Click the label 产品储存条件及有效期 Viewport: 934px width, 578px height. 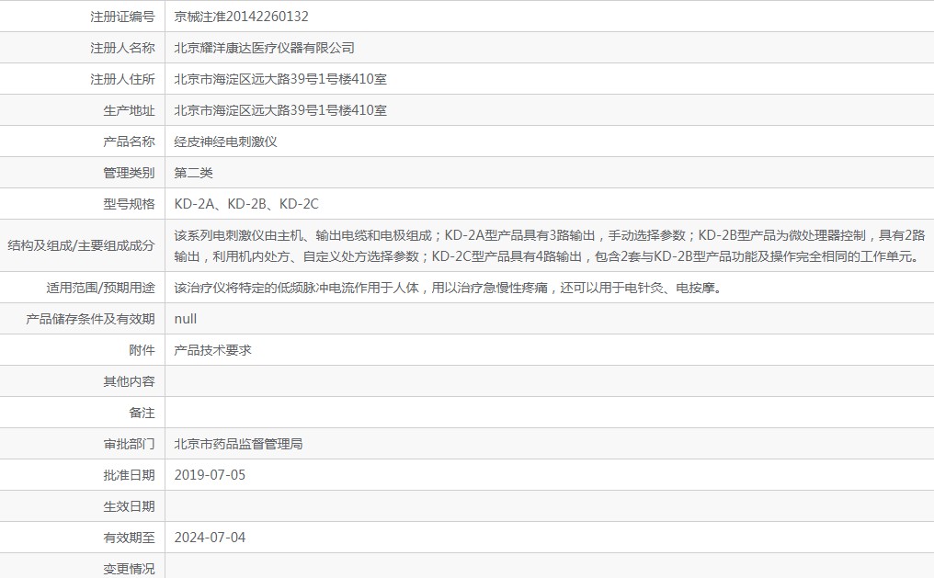click(x=90, y=319)
